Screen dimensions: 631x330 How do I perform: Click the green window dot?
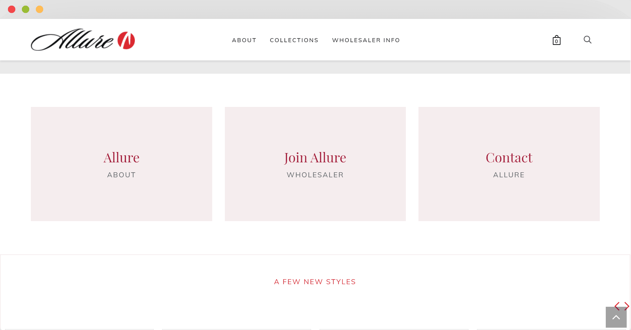pyautogui.click(x=26, y=9)
